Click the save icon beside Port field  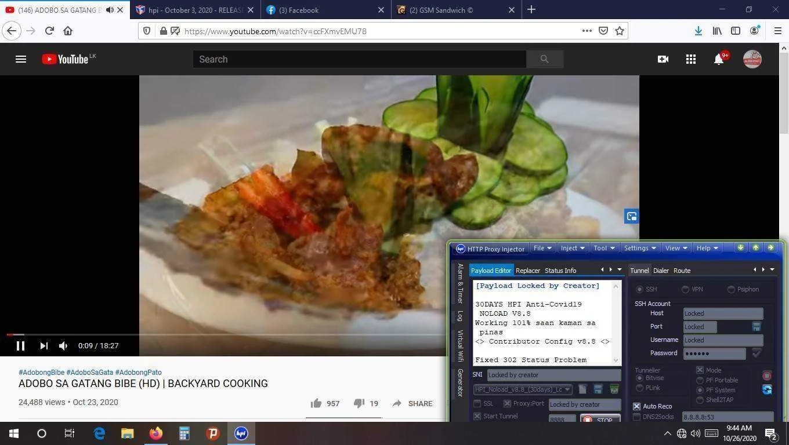tap(757, 327)
